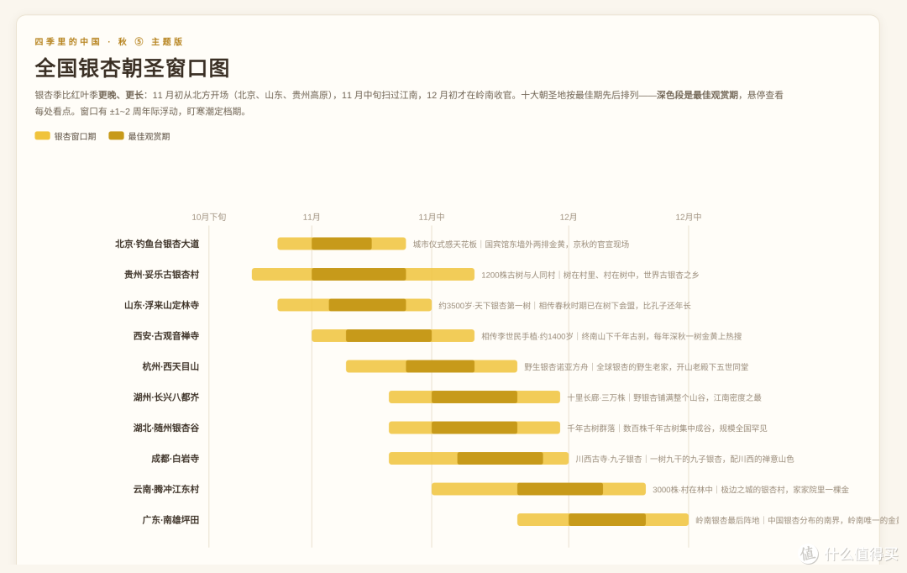Image resolution: width=907 pixels, height=573 pixels.
Task: Click the row label 山东·浮来山定林寺
Action: pos(161,305)
